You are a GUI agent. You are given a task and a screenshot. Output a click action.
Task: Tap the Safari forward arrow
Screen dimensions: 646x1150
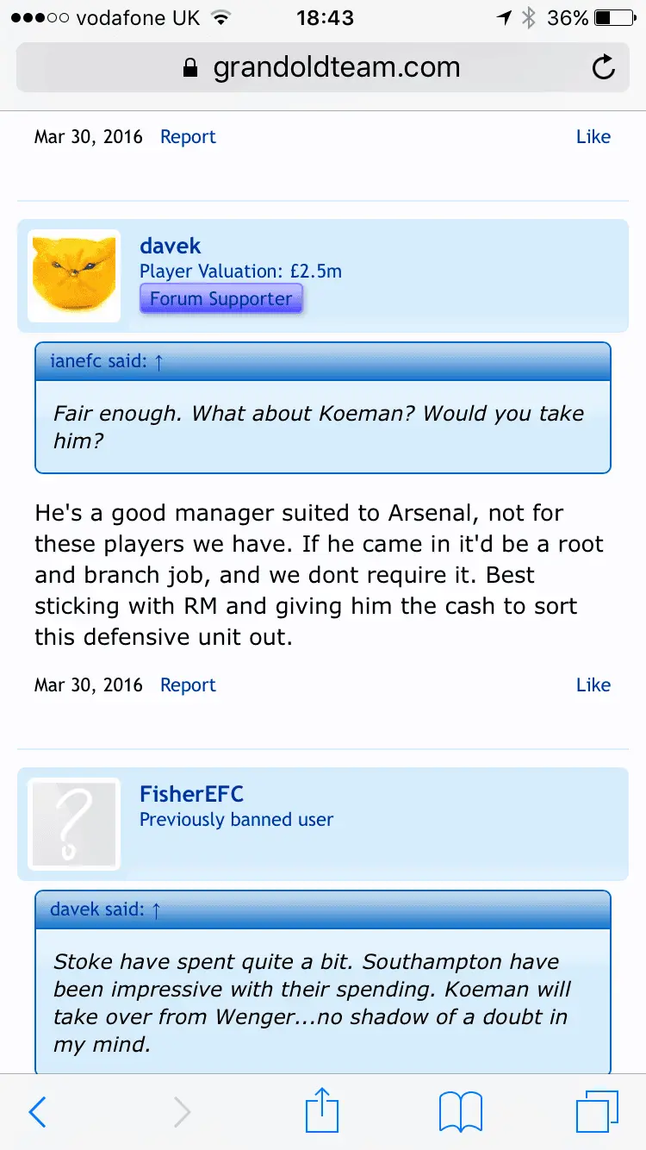tap(182, 1112)
